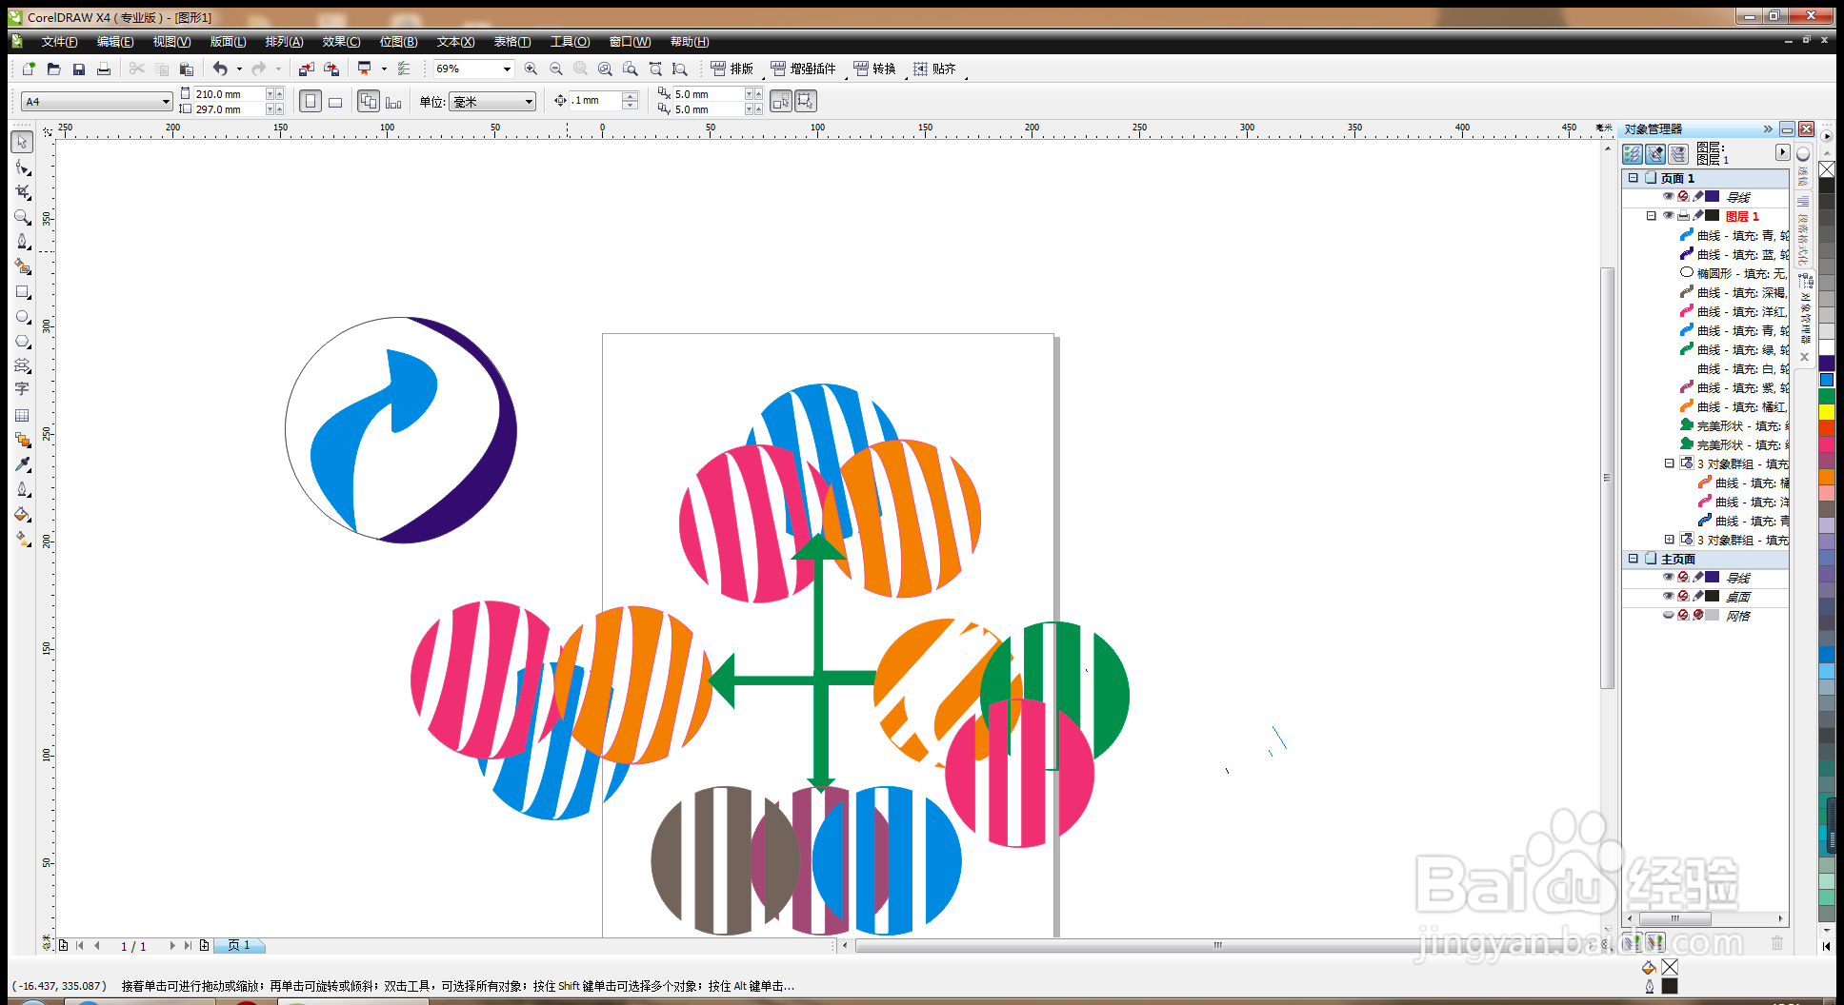Print the document

[104, 69]
